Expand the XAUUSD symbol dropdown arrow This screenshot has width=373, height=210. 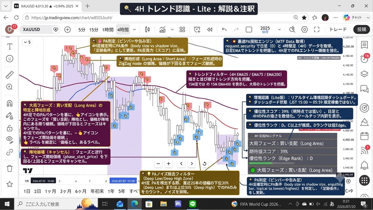pos(56,30)
